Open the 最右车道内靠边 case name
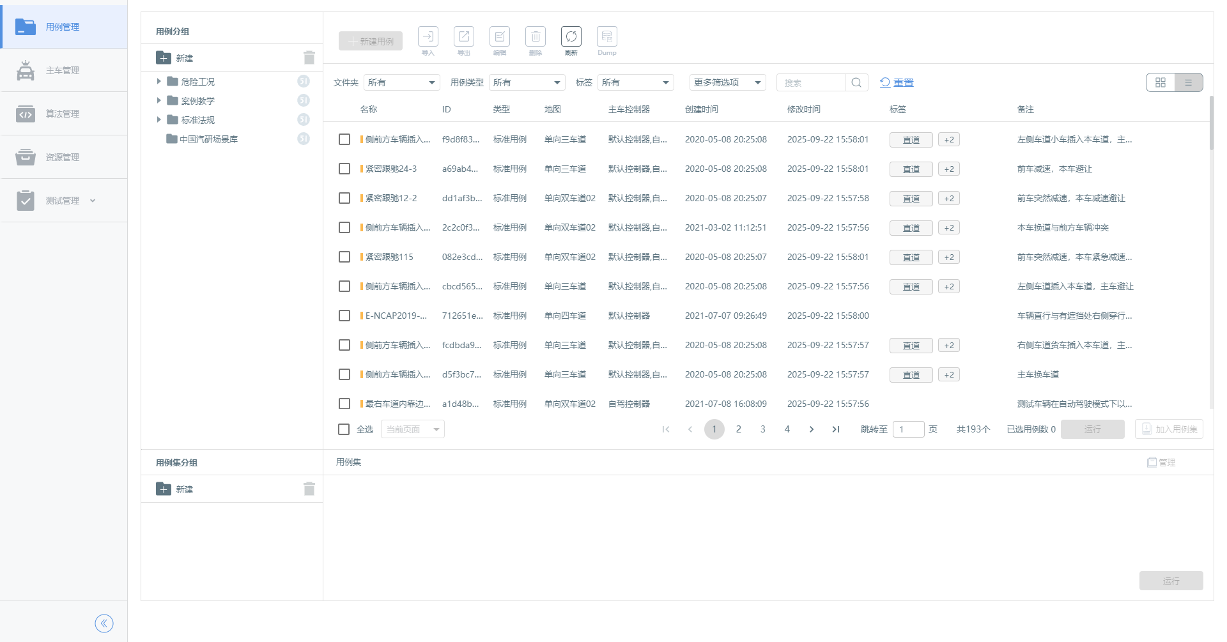Viewport: 1227px width, 642px height. tap(398, 404)
